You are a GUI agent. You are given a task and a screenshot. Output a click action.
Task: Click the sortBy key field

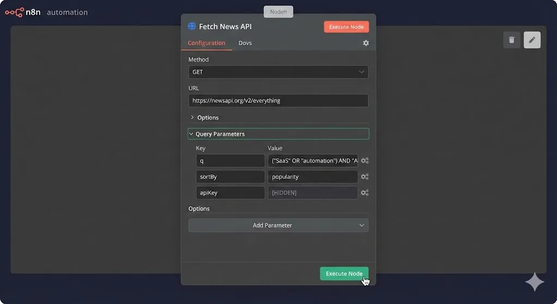[230, 177]
